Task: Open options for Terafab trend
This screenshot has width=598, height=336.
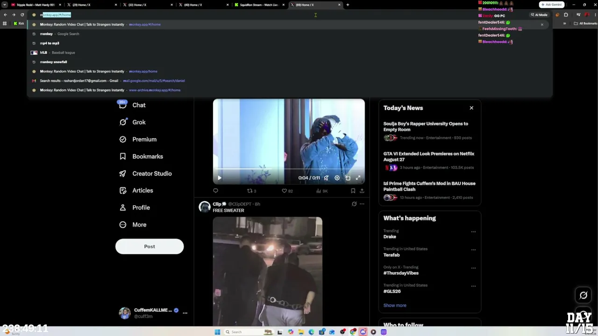Action: (473, 250)
